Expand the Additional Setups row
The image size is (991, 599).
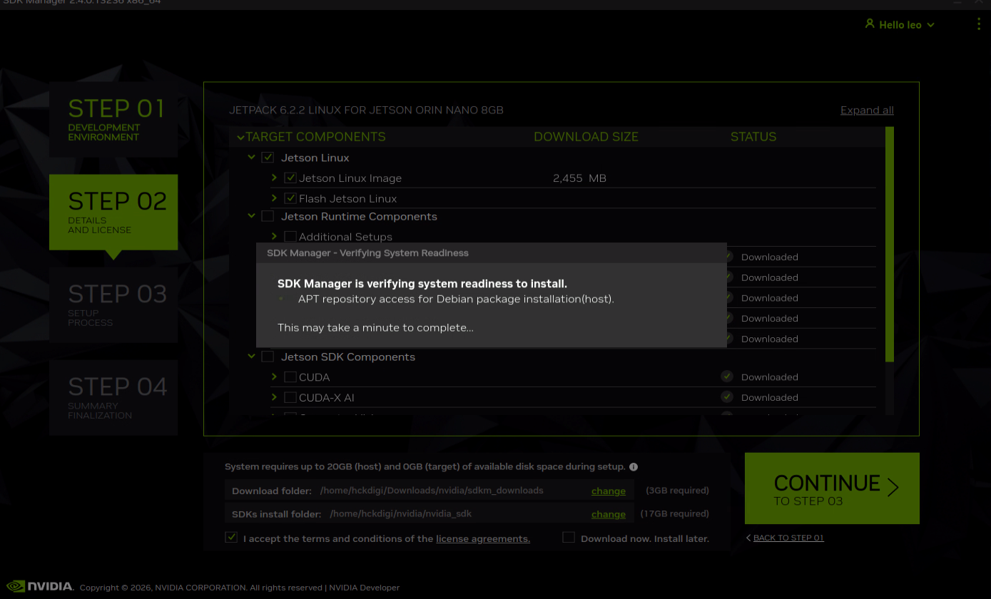click(274, 236)
